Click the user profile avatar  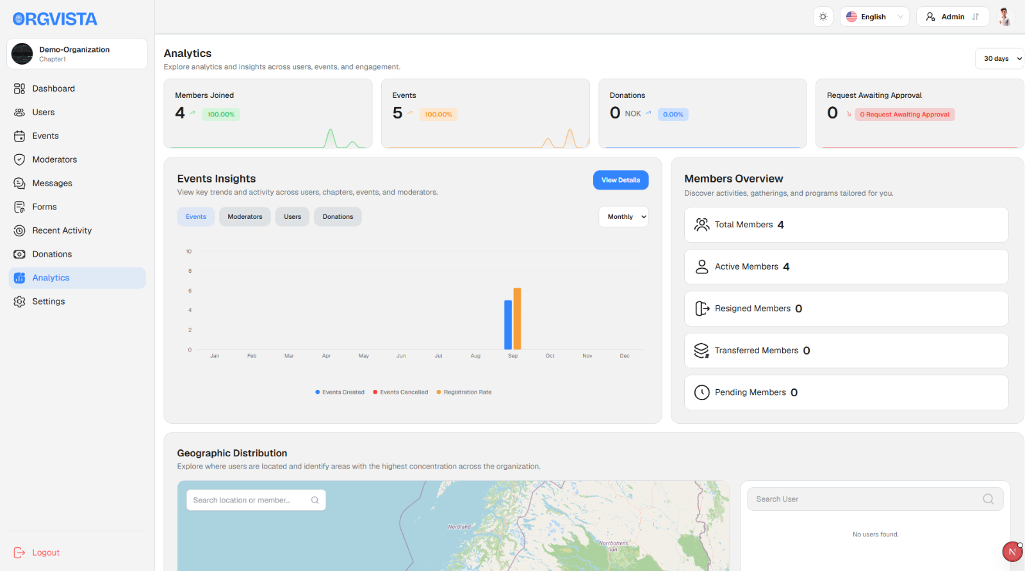[x=1004, y=17]
